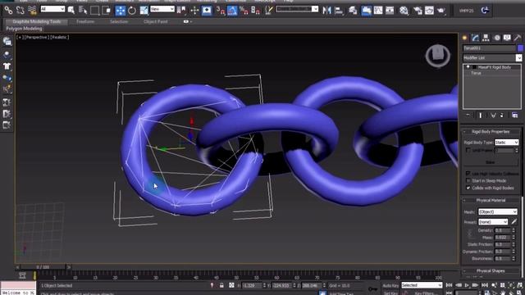
Task: Toggle the Keyboard Shortcut Override icon
Action: tap(207, 11)
